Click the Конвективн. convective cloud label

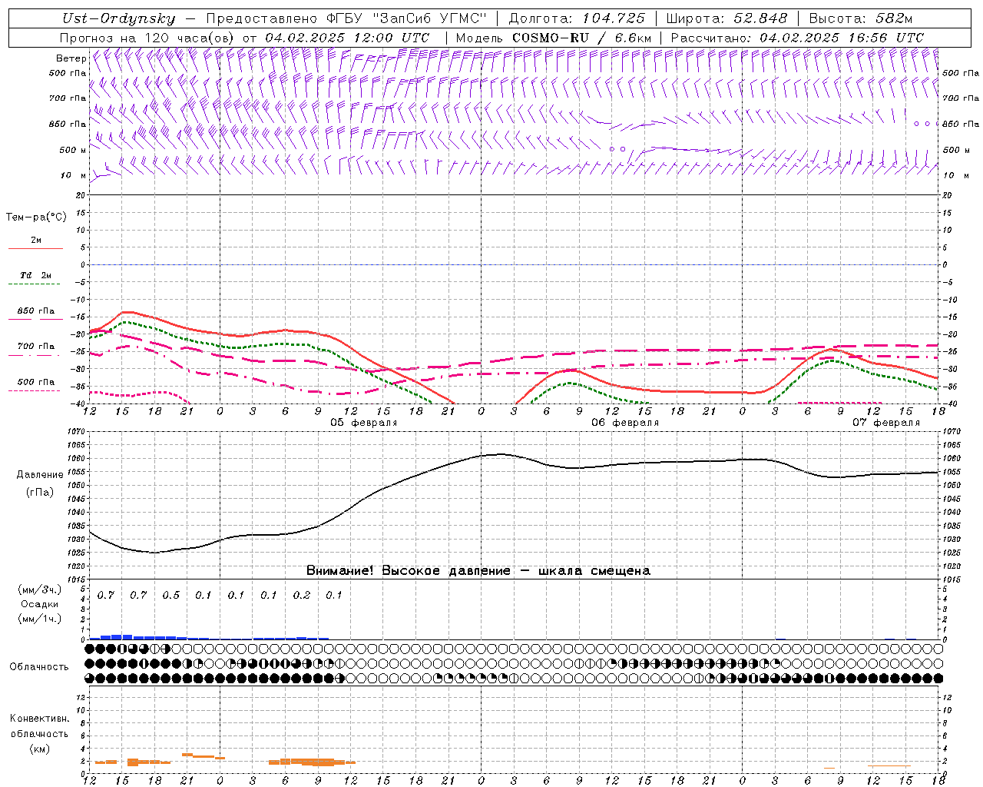40,719
